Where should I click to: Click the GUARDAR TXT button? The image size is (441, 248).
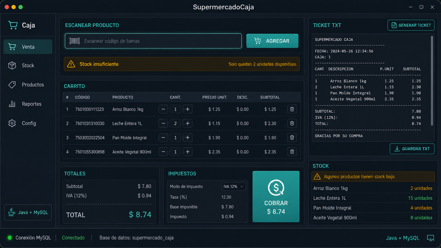[412, 149]
